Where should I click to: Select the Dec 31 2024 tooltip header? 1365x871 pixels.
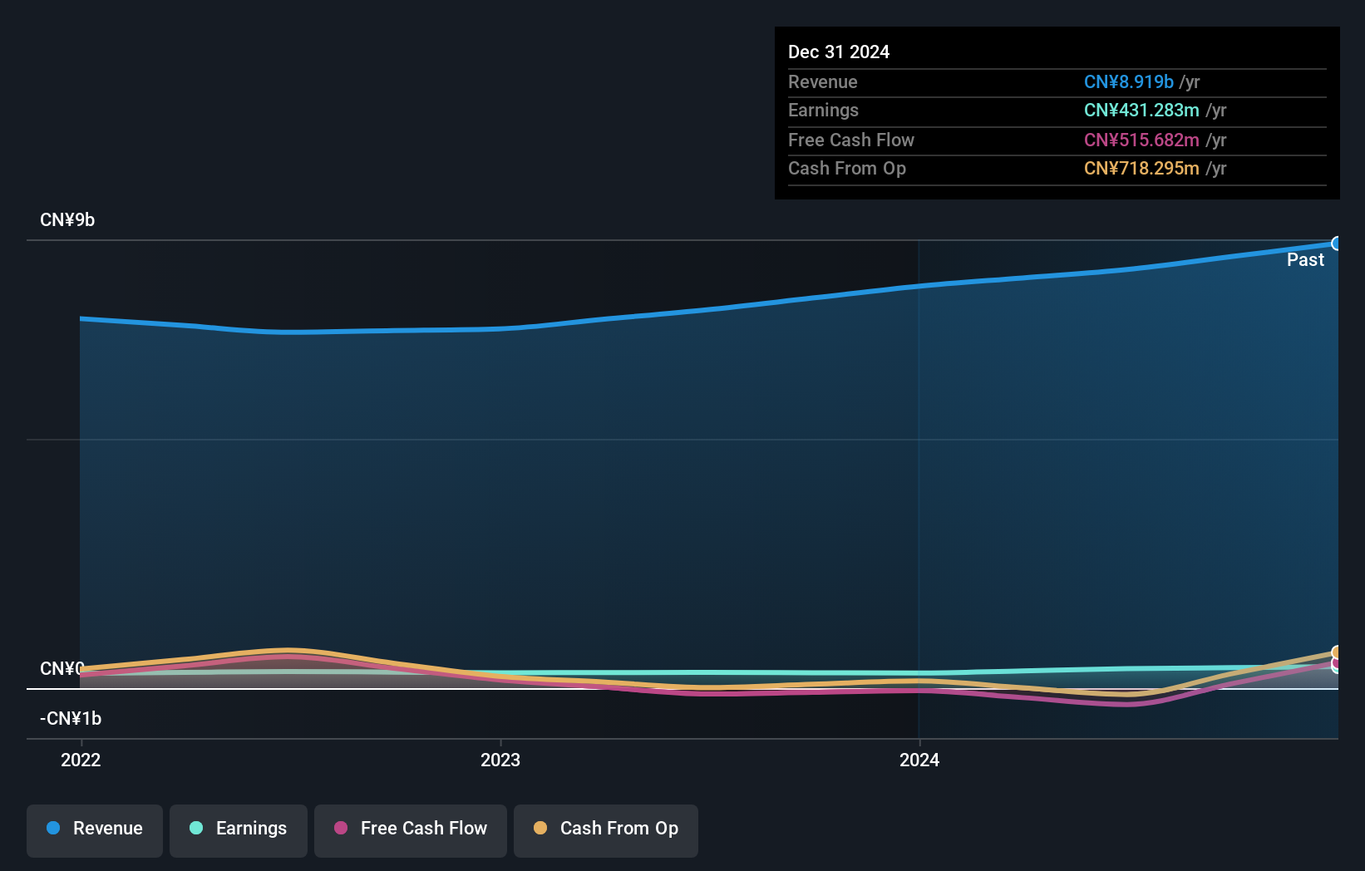coord(839,52)
